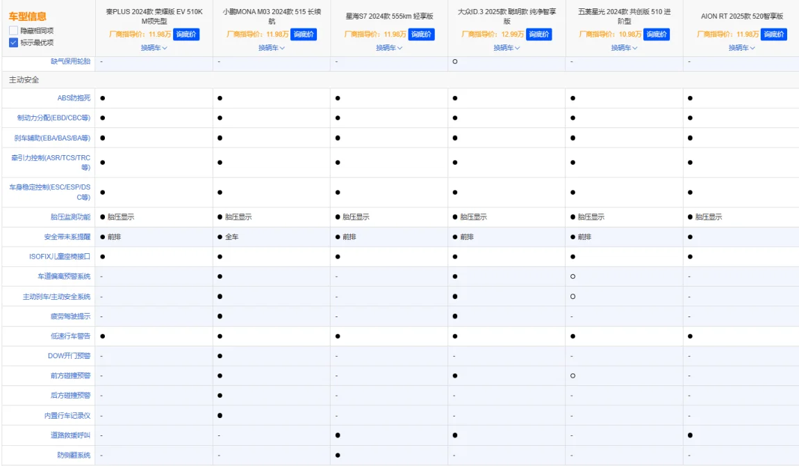
Task: Click 询底价 for 星海S7 2024款
Action: click(x=422, y=34)
